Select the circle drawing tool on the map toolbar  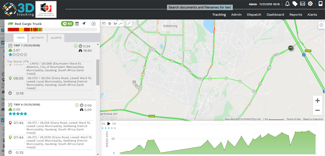110,24
